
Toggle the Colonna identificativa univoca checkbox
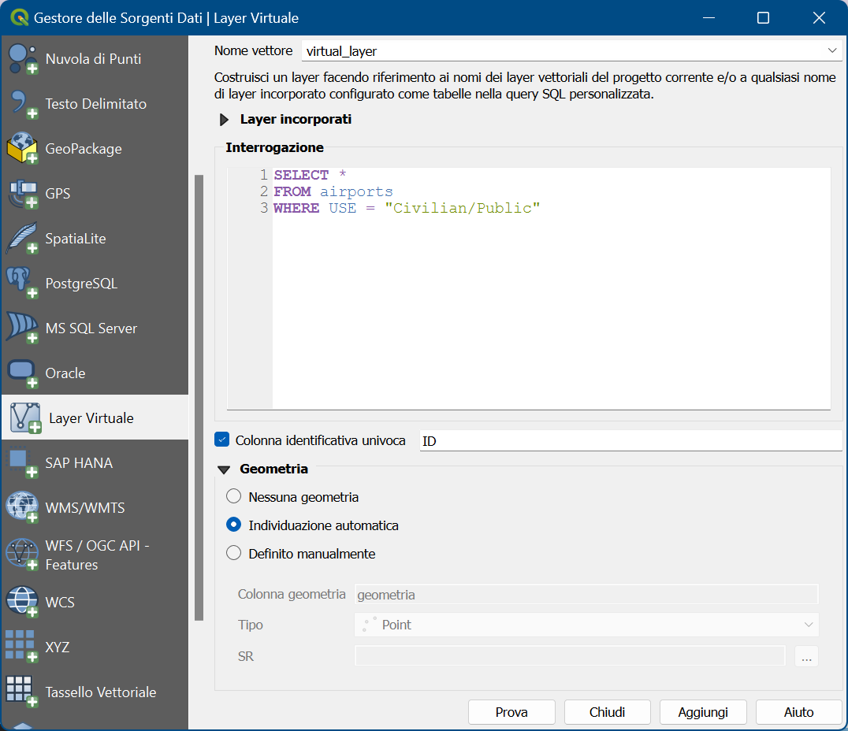(x=221, y=440)
